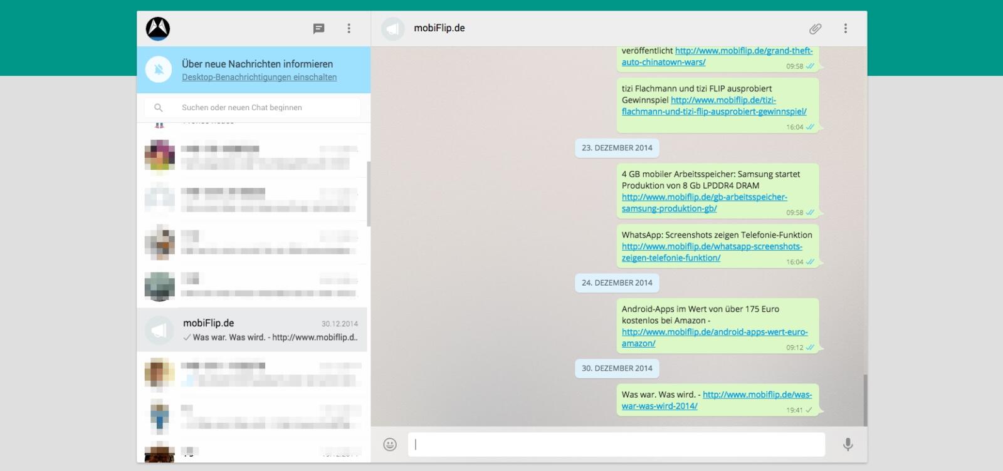Click the attach paperclip icon

point(815,29)
